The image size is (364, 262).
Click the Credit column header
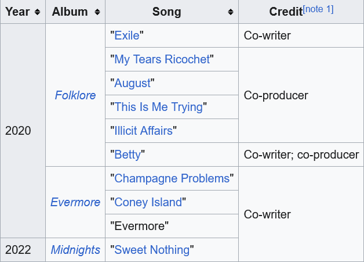tap(286, 12)
